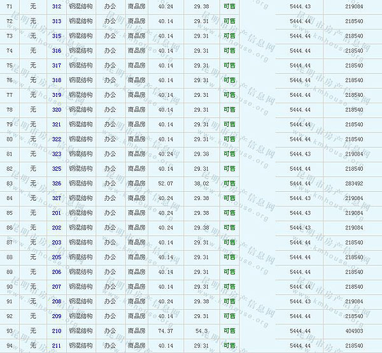This screenshot has height=353, width=382.
Task: Select room 316 link
Action: (x=57, y=50)
